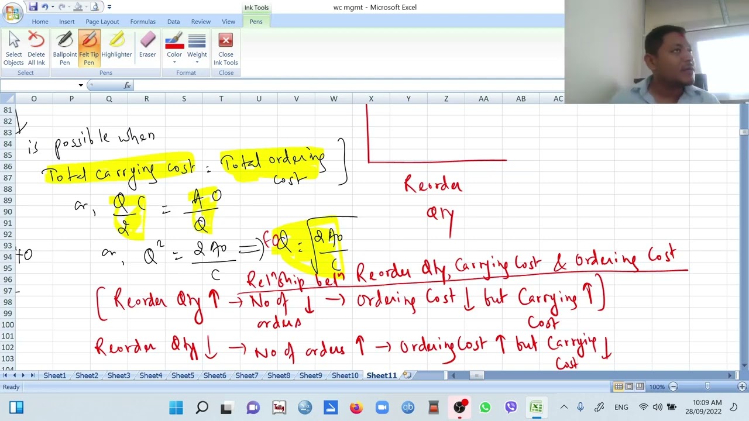Expand the Name Box dropdown arrow
Screen dimensions: 749x421
[x=80, y=85]
